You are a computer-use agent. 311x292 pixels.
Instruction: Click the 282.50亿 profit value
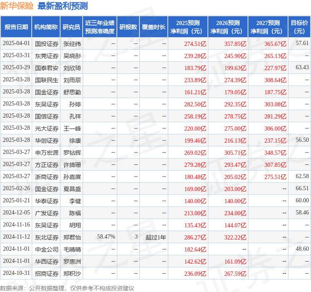pos(195,104)
